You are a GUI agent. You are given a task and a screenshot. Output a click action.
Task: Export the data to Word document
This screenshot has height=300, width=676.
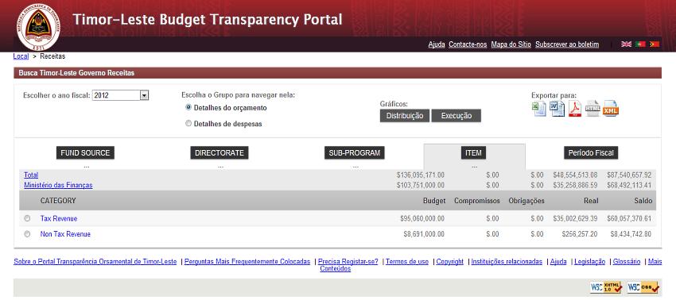coord(557,109)
